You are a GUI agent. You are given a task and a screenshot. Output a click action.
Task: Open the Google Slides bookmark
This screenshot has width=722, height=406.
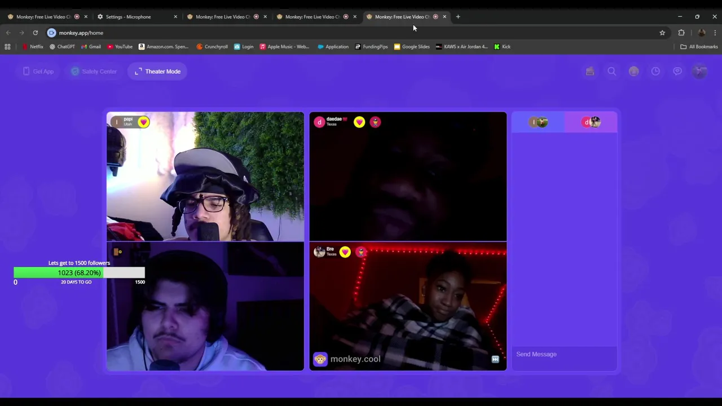412,47
